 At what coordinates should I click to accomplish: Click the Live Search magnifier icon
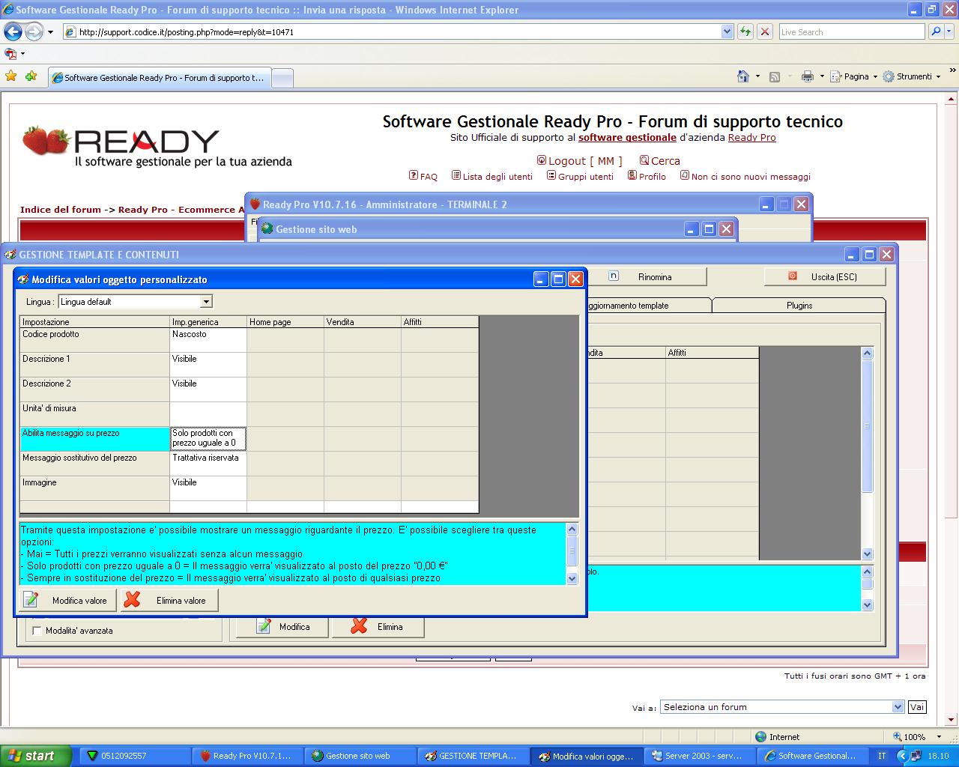[x=936, y=31]
